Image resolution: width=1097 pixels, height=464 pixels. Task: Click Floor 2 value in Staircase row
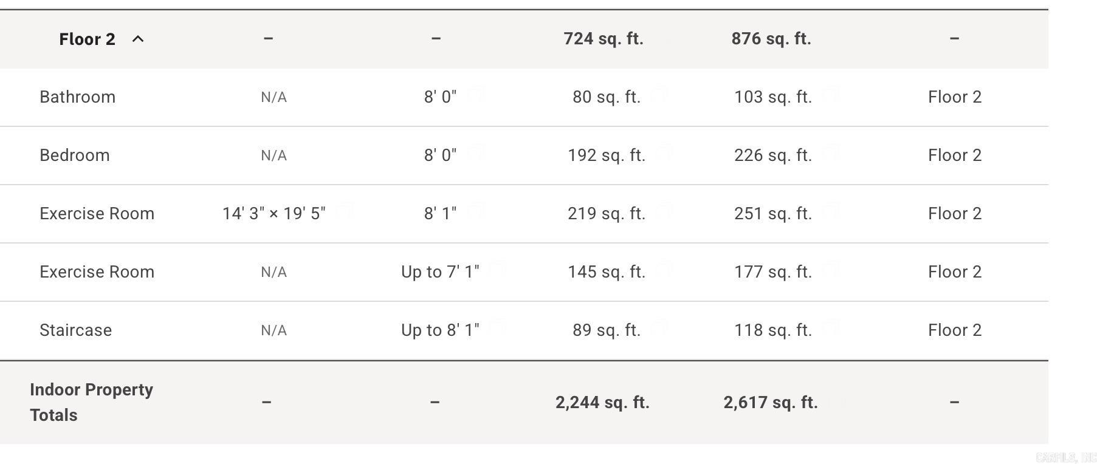(x=954, y=330)
